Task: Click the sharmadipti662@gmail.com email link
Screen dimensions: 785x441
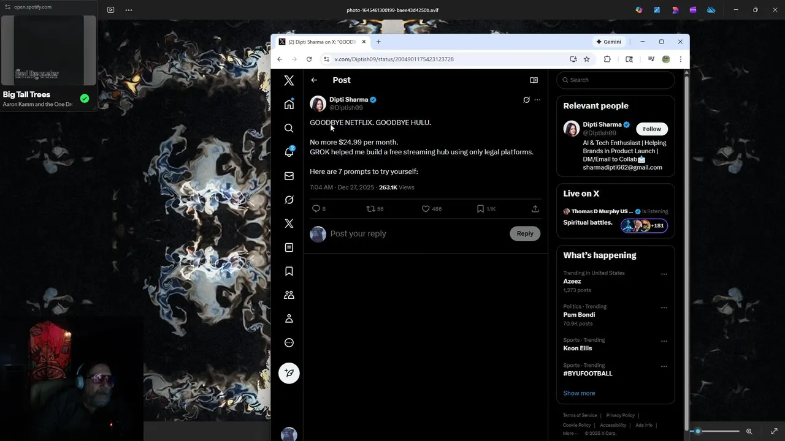Action: click(x=622, y=167)
